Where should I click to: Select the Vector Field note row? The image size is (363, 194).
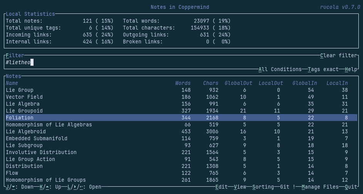(x=24, y=97)
